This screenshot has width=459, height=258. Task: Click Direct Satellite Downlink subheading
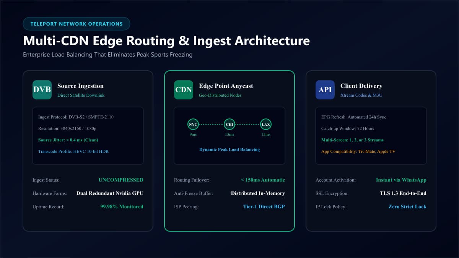(81, 95)
